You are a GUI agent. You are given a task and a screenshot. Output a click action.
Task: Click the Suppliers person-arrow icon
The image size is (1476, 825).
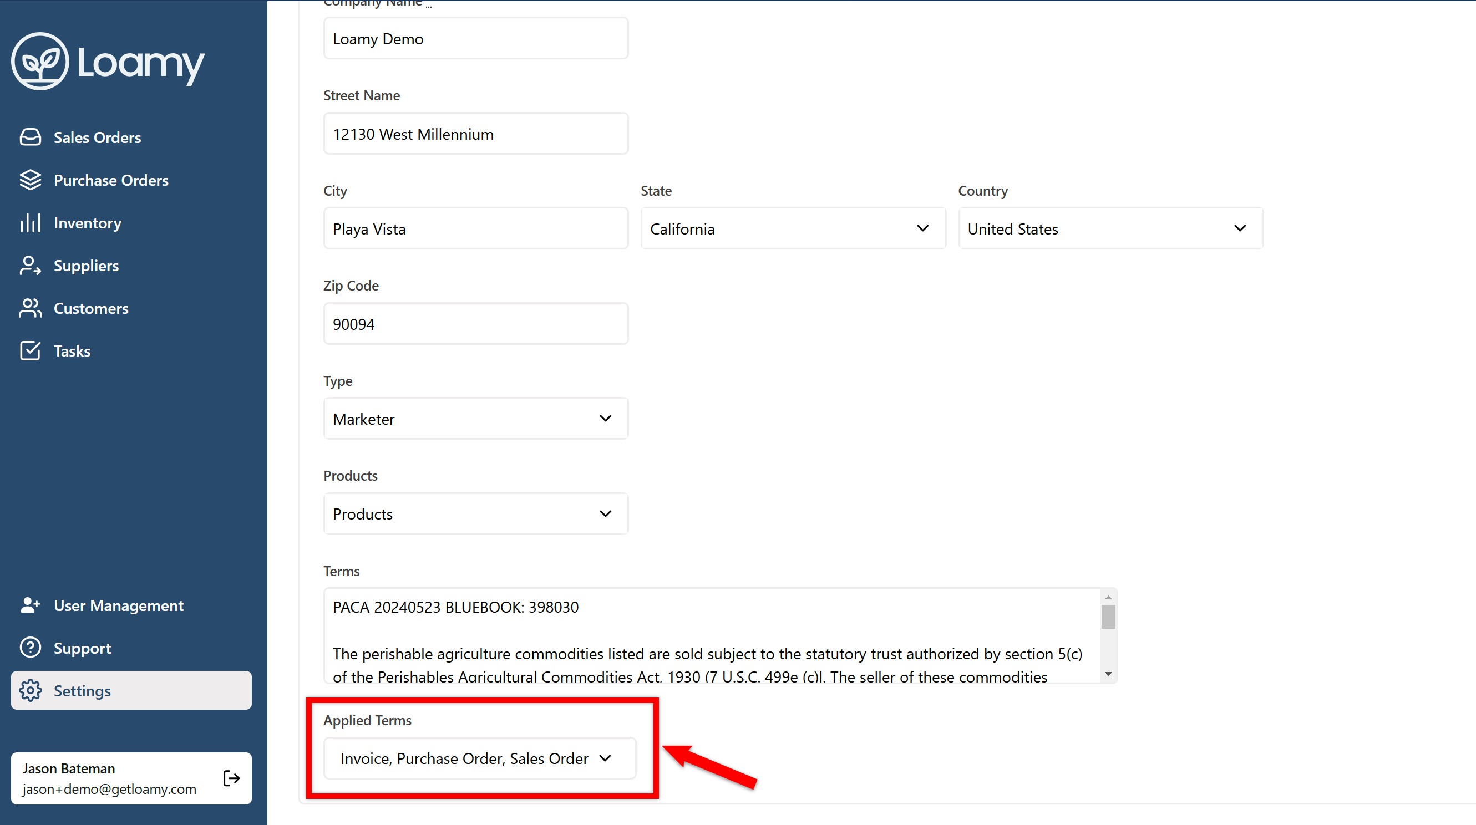click(31, 265)
